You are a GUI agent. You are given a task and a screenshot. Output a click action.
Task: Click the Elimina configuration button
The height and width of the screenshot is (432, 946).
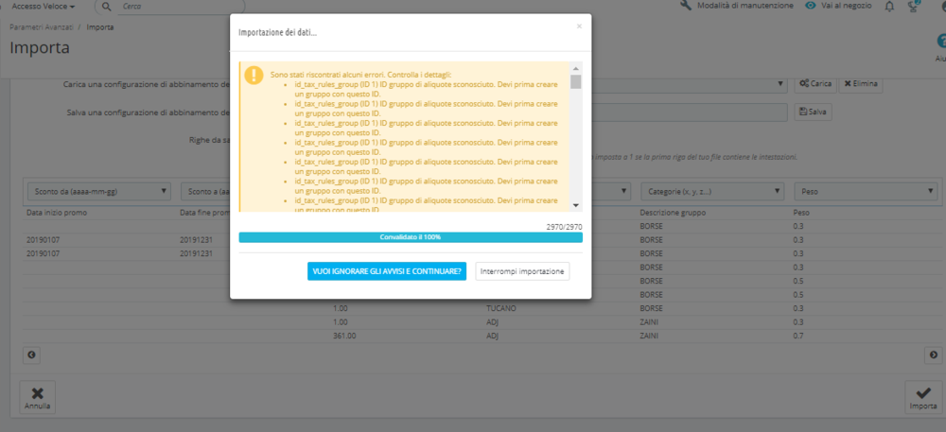point(861,84)
